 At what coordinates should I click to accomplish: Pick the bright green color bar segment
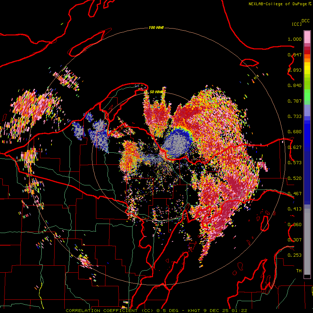pyautogui.click(x=307, y=95)
